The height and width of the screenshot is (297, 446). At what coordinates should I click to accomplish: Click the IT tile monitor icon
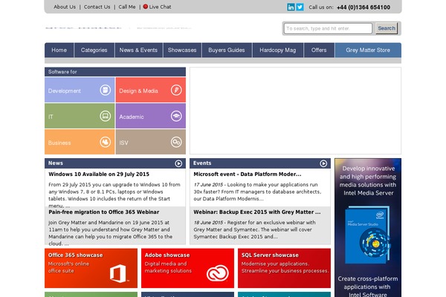pyautogui.click(x=106, y=116)
